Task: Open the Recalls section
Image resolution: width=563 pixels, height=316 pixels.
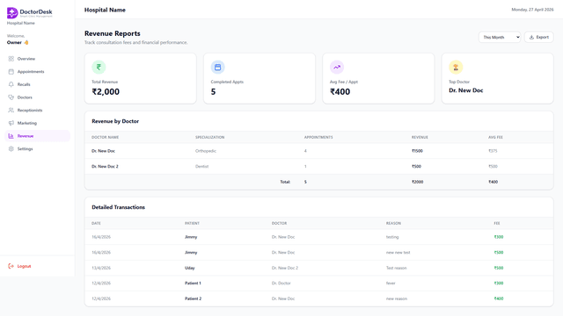Action: 37,84
